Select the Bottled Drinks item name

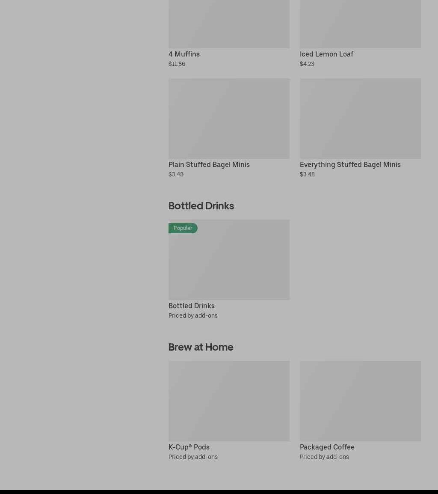192,306
